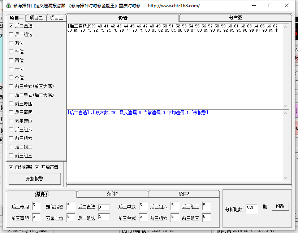Toggle the 自动报警 checkbox
The image size is (298, 233).
click(11, 167)
